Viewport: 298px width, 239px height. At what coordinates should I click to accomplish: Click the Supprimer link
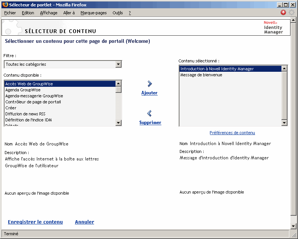(150, 123)
